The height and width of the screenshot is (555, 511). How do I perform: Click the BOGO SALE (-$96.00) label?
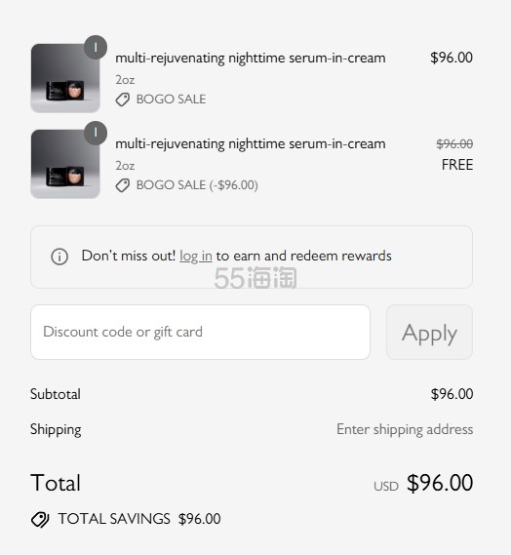click(197, 185)
